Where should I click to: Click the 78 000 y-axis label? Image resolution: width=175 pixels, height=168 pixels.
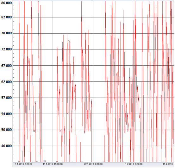6,33
